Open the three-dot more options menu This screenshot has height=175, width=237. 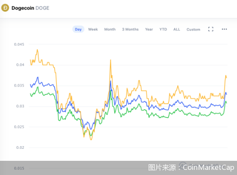pos(225,29)
